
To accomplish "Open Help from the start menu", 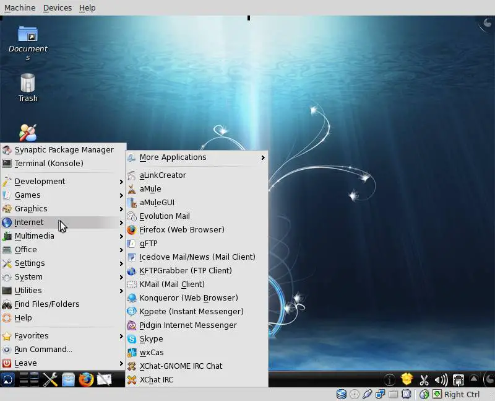I will click(63, 317).
